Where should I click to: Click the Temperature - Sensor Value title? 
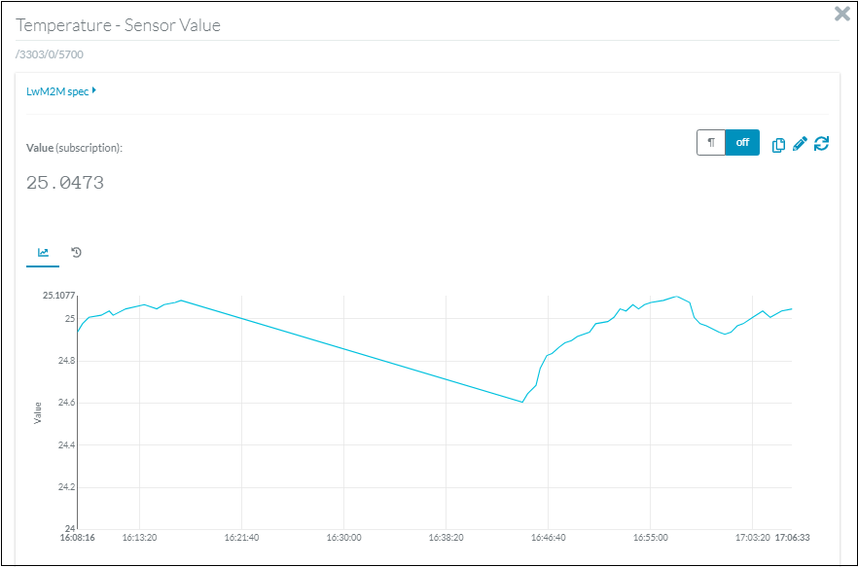(x=119, y=25)
